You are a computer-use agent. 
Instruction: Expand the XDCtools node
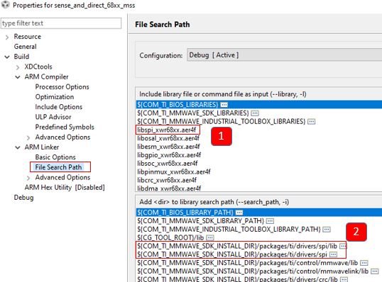(18, 67)
